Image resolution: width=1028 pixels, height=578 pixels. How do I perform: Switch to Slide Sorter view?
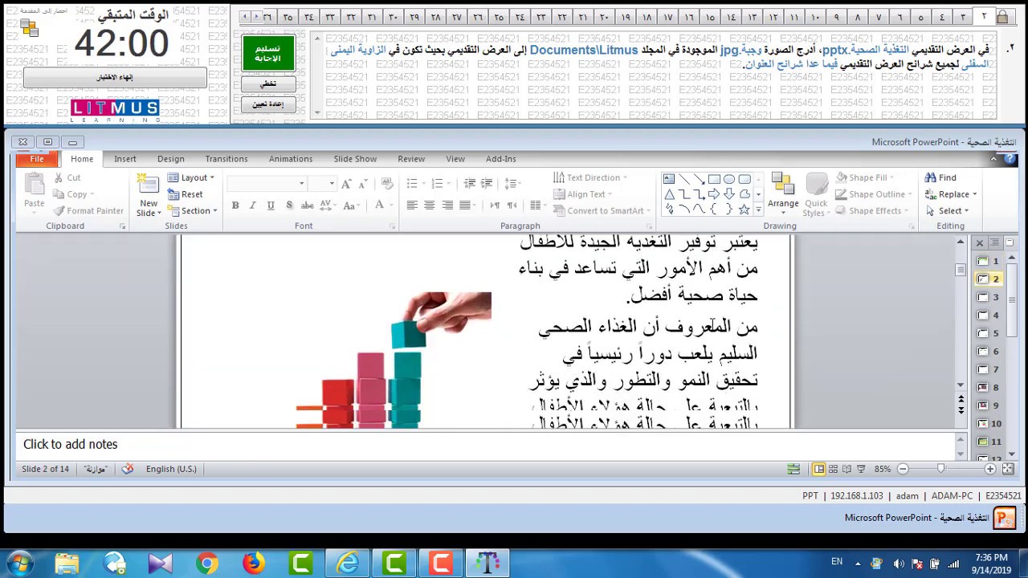pyautogui.click(x=834, y=469)
